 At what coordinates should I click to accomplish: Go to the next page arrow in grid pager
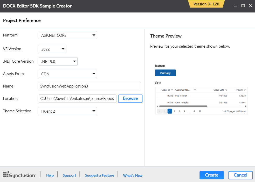click(x=195, y=111)
